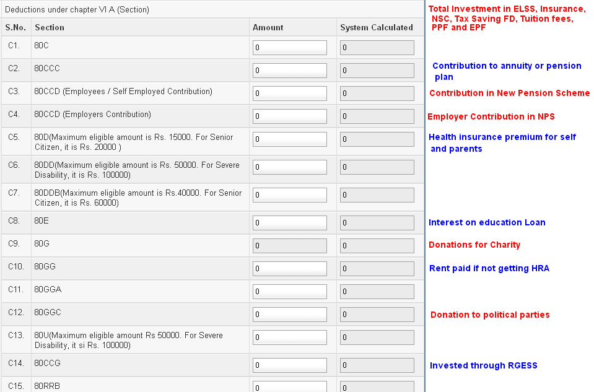594x392 pixels.
Task: Click the 80DDB Amount input field
Action: [x=290, y=195]
